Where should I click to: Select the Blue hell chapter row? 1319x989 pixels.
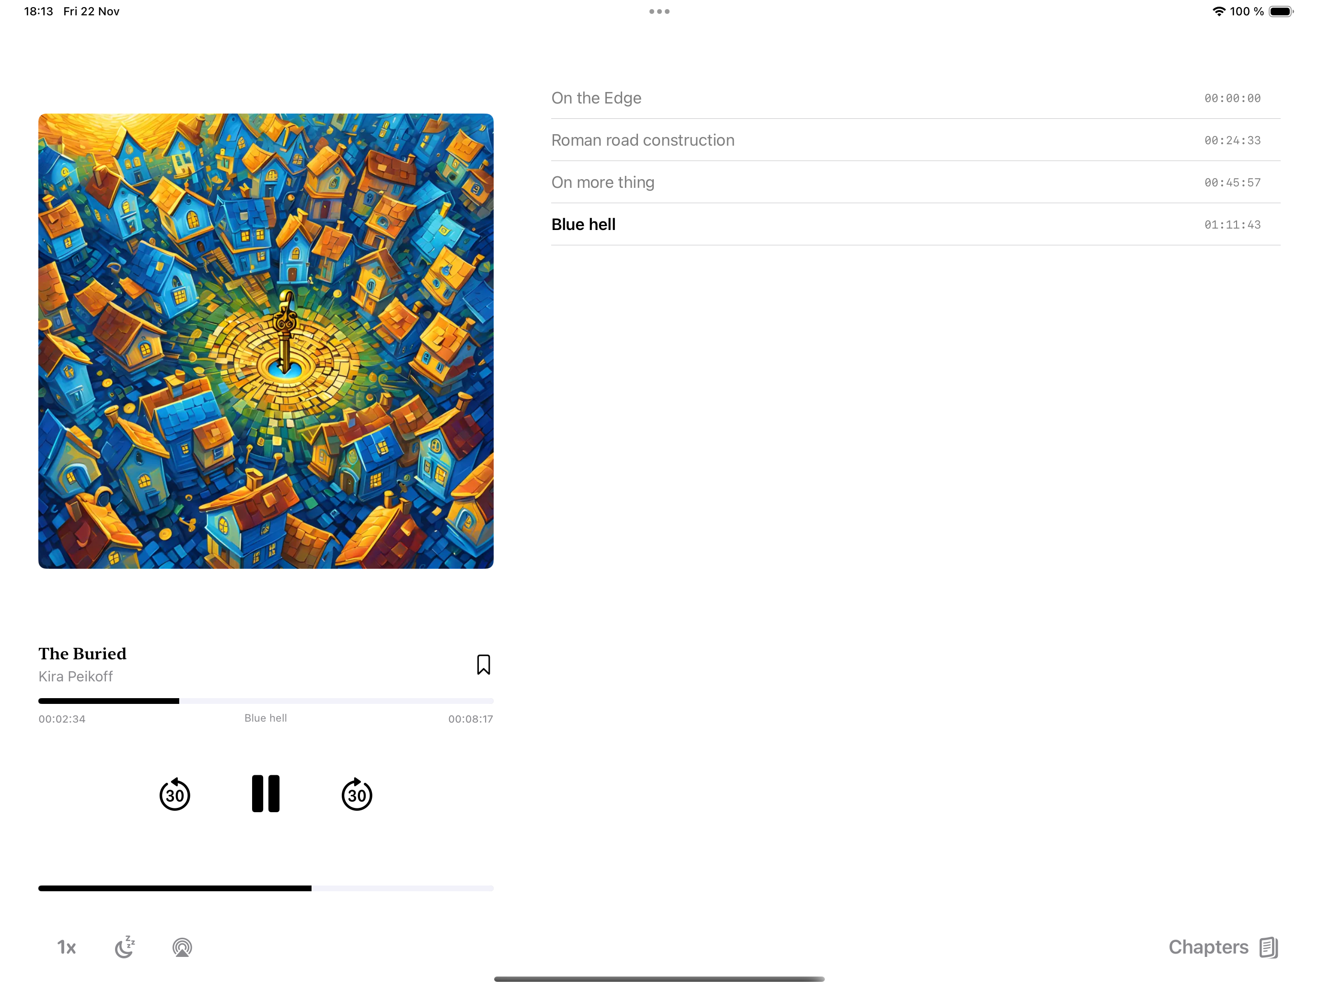(x=914, y=224)
